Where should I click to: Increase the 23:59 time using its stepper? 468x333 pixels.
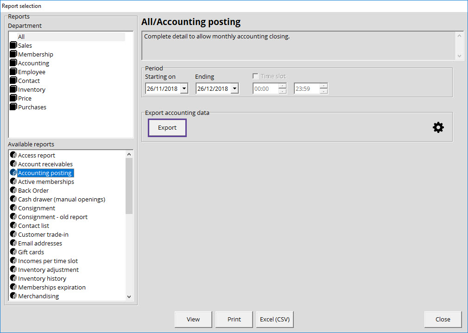pos(323,85)
